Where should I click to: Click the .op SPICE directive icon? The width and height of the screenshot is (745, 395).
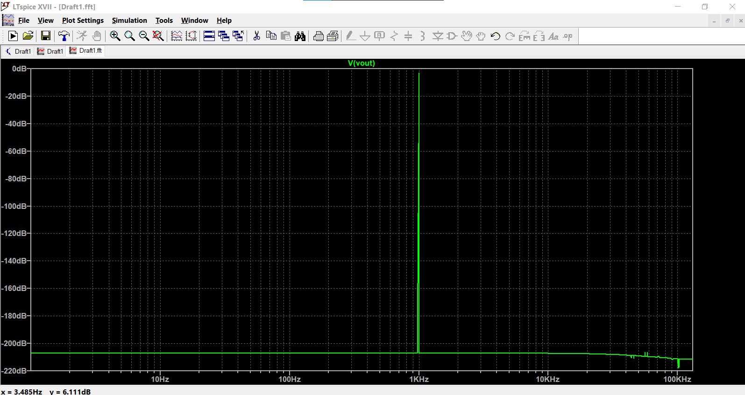click(x=568, y=36)
